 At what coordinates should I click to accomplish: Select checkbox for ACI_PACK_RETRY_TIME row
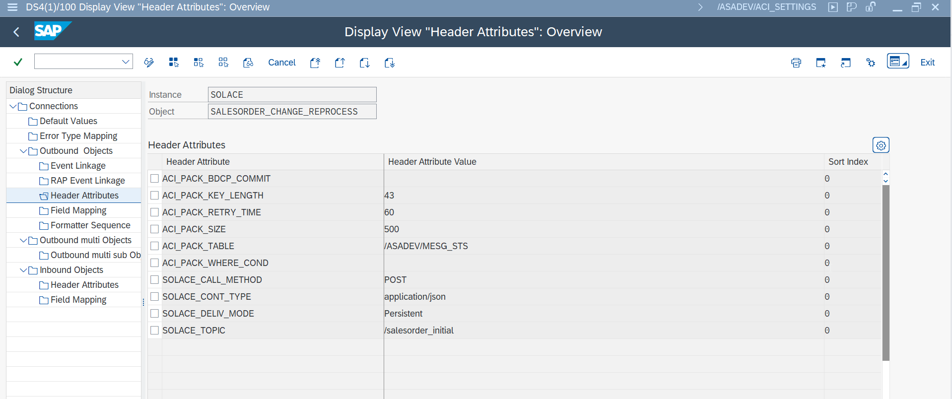tap(155, 212)
